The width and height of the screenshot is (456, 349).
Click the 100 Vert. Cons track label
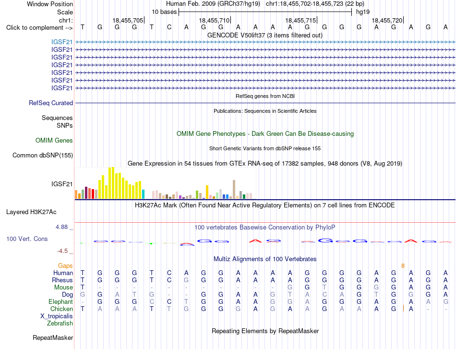click(27, 239)
